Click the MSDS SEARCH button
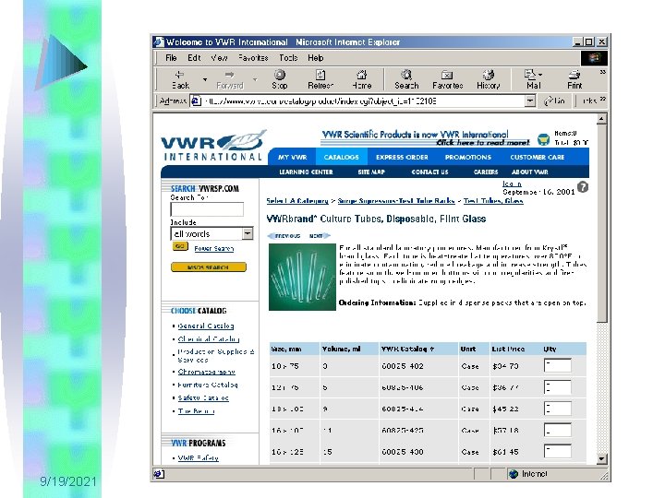This screenshot has height=498, width=665. click(x=208, y=267)
